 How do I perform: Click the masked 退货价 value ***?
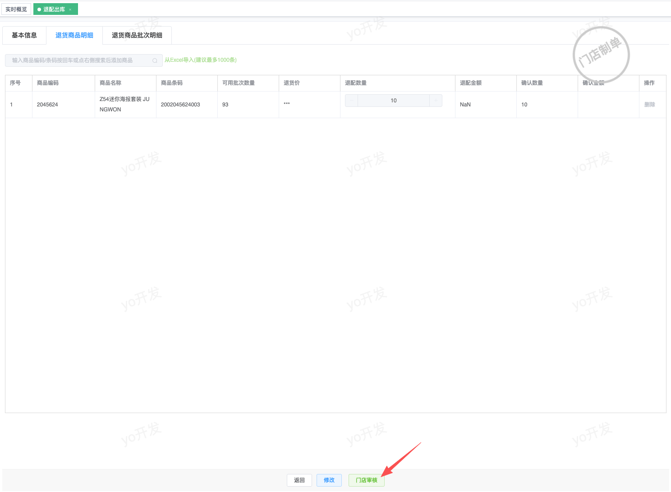(287, 105)
